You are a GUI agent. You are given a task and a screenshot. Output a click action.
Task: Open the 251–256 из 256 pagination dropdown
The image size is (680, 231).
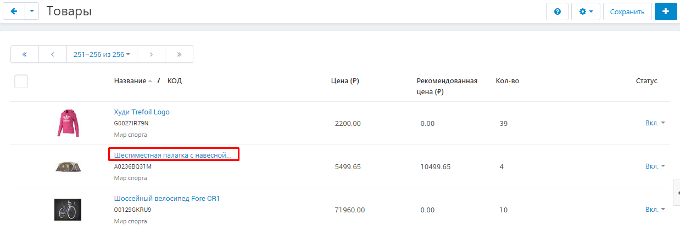[102, 54]
